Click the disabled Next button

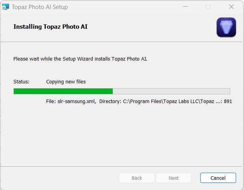[173, 178]
